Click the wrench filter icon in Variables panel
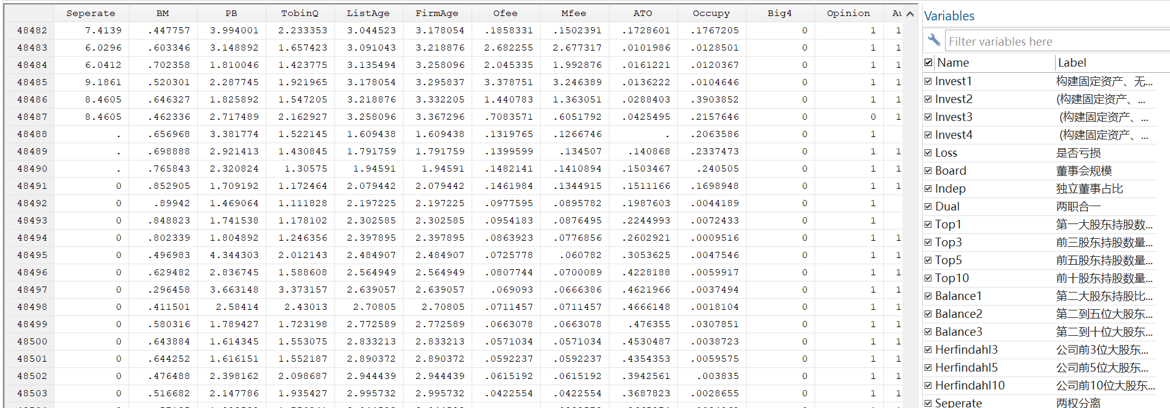 [x=934, y=41]
